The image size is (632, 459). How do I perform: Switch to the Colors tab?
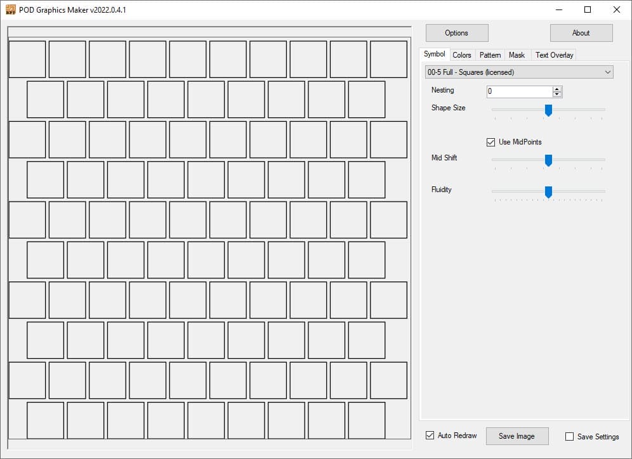(x=461, y=55)
